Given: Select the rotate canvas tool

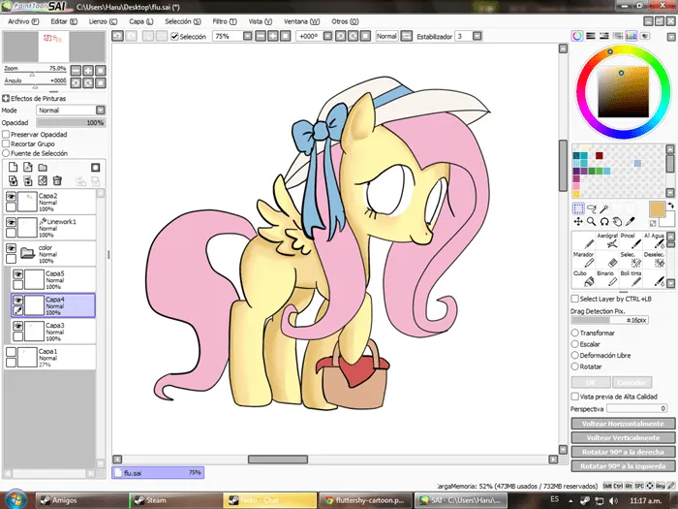Looking at the screenshot, I should click(604, 222).
